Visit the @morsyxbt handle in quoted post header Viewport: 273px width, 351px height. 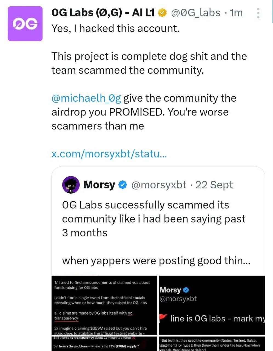tap(159, 185)
